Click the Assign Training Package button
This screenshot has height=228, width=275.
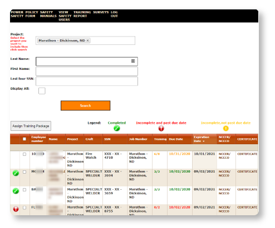31,126
